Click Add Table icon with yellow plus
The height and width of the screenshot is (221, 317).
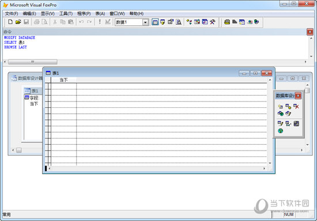tap(288, 106)
